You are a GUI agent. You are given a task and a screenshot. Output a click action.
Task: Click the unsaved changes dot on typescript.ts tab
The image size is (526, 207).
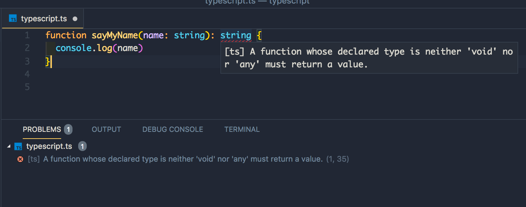coord(75,19)
